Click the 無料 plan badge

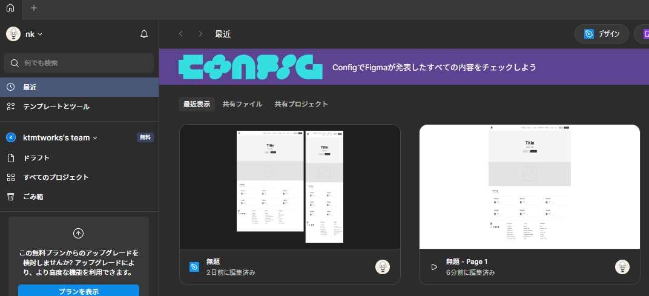coord(145,137)
